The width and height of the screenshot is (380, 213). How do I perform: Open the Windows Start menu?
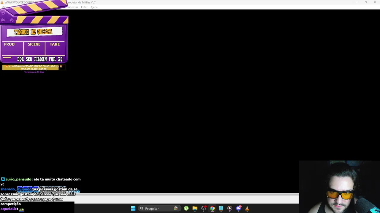click(x=133, y=209)
